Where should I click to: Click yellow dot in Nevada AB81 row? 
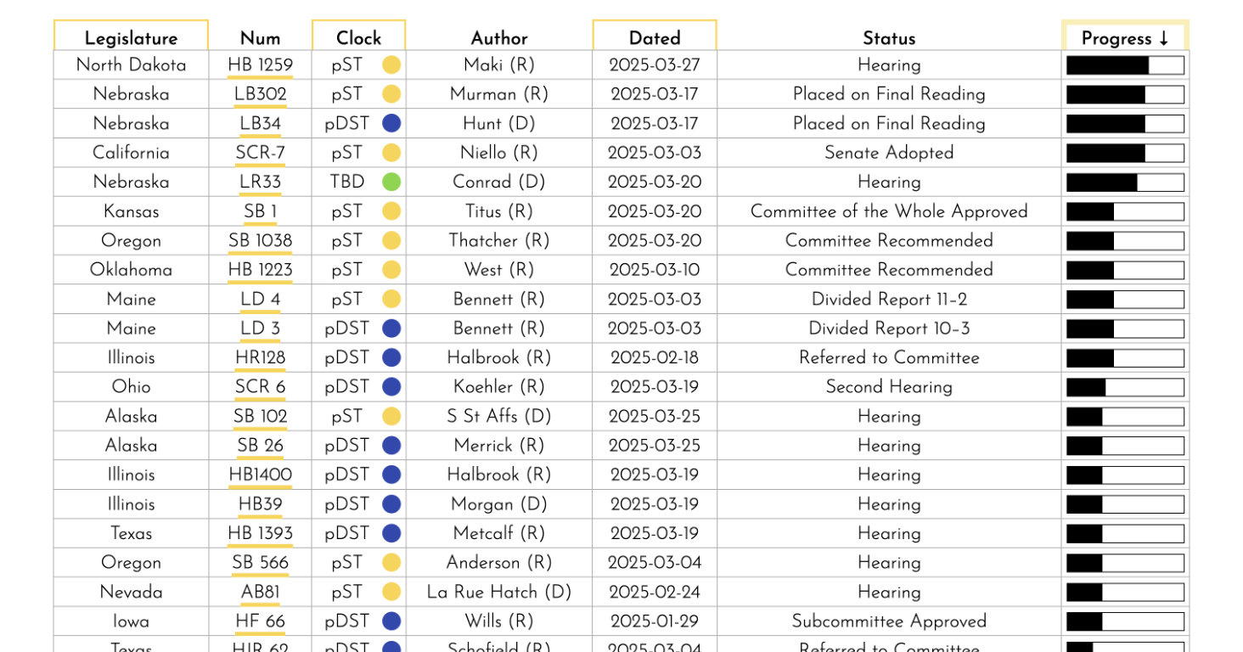coord(391,592)
